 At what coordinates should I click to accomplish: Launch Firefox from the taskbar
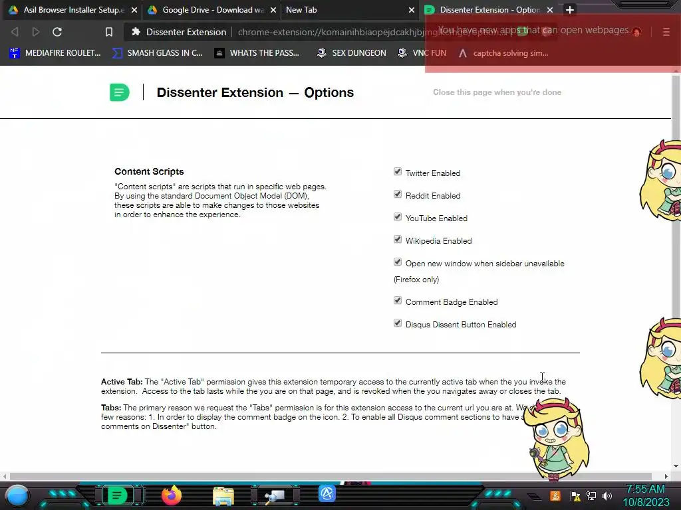click(x=172, y=495)
